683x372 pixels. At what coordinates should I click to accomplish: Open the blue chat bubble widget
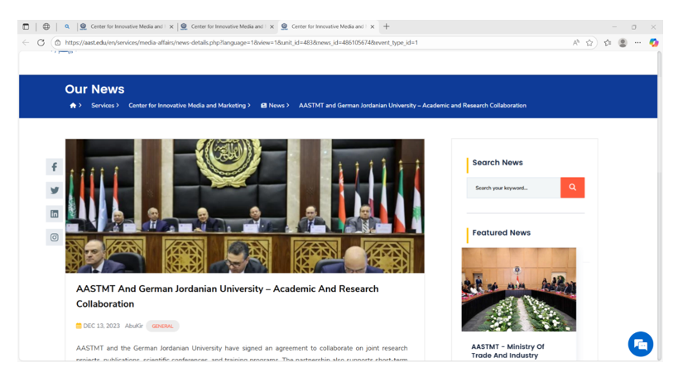coord(640,344)
